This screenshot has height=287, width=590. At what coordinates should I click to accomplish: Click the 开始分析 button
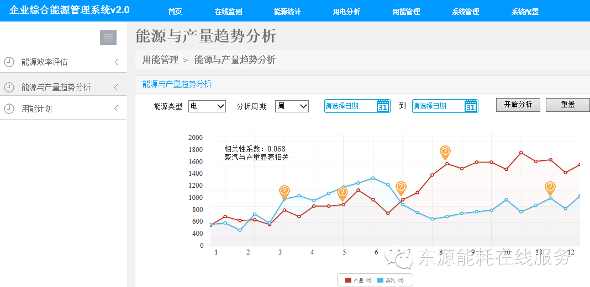(518, 105)
